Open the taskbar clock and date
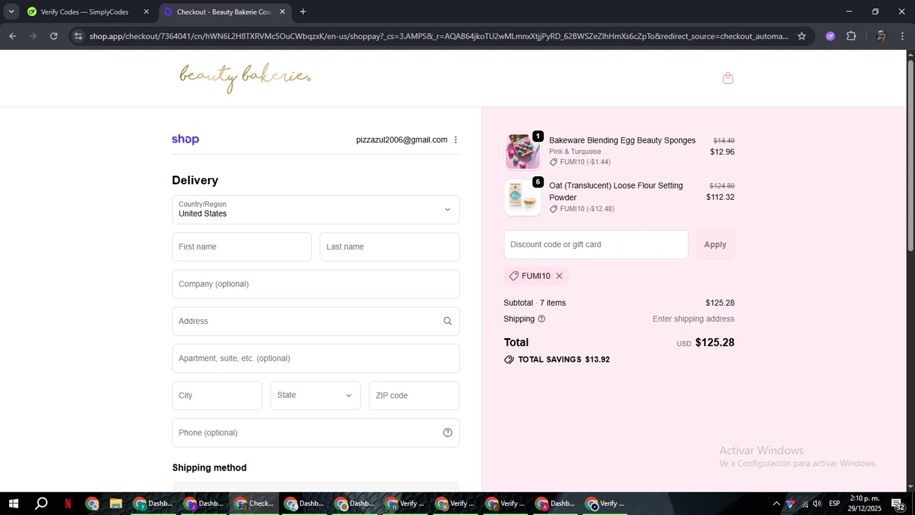 pos(864,503)
